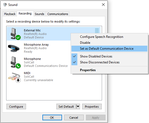149x123 pixels.
Task: Select the External Mic microphone icon
Action: [14, 34]
